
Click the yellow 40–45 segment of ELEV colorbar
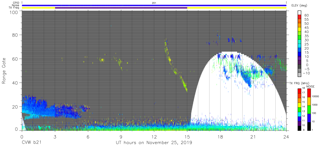click(x=300, y=30)
